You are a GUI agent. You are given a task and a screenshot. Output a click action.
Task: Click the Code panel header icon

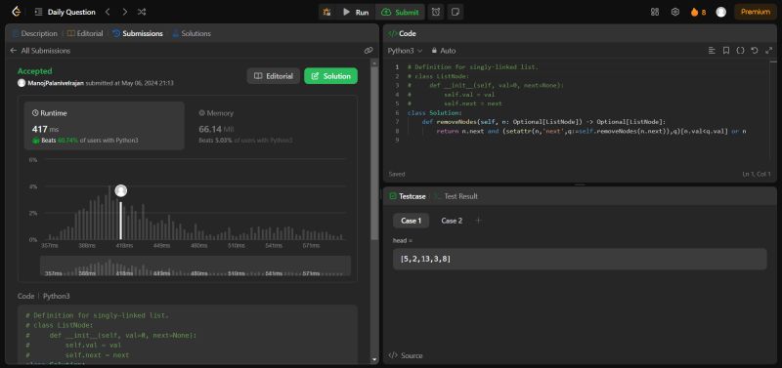(x=393, y=34)
